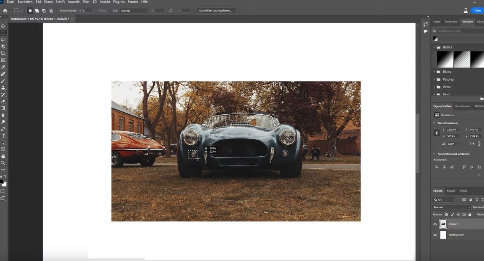Viewport: 484px width, 261px height.
Task: Select the Hand tool
Action: [x=3, y=156]
